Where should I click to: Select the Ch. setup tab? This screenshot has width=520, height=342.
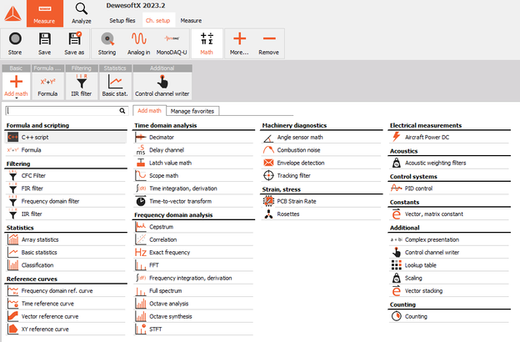pos(157,21)
